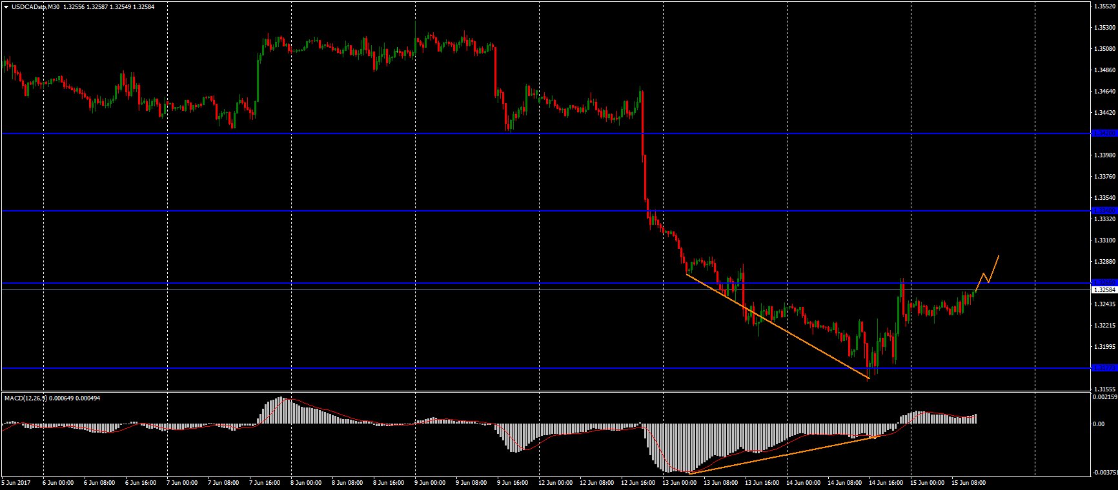Click the 0.002159 MACD scale label

click(1104, 397)
